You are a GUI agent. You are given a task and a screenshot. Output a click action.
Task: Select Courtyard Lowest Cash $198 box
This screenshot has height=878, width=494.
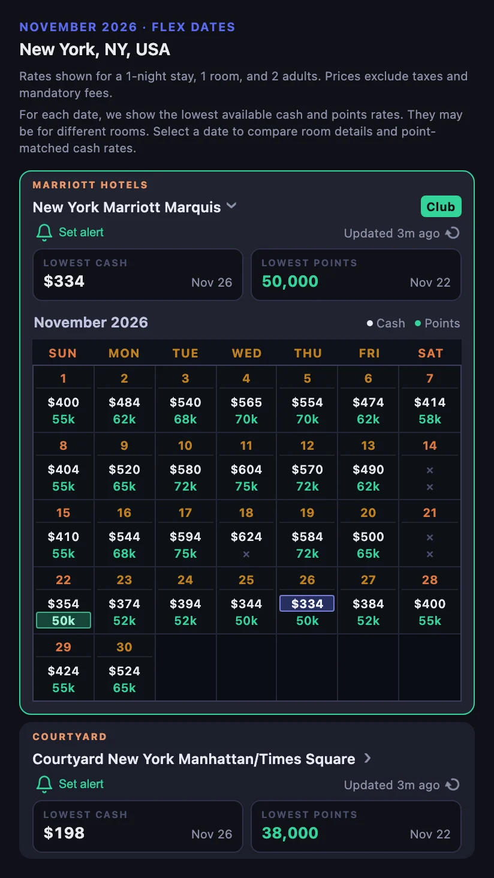click(x=138, y=826)
